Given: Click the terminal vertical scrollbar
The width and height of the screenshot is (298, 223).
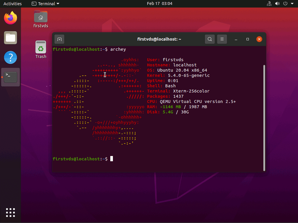Looking at the screenshot, I should tap(264, 118).
